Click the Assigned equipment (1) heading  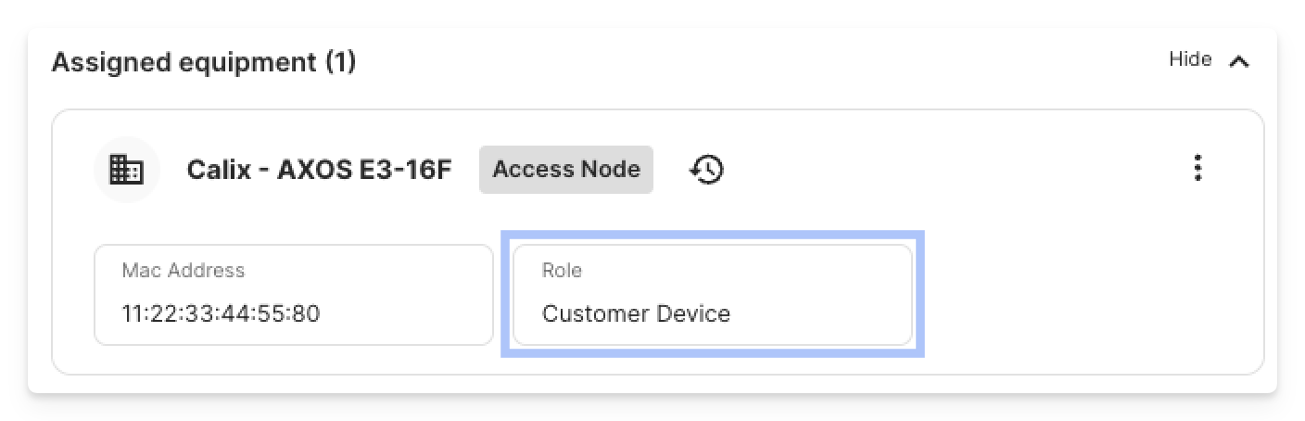pyautogui.click(x=204, y=63)
